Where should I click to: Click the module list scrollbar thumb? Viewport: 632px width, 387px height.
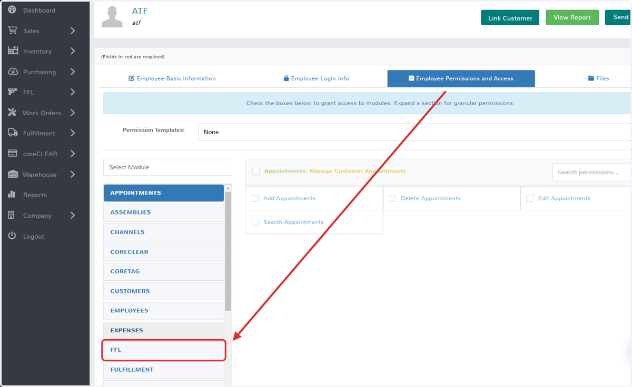[228, 251]
